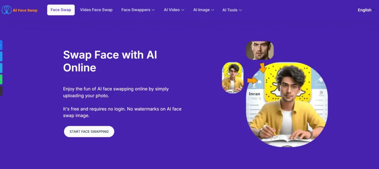The height and width of the screenshot is (169, 379).
Task: Click the green share button on left edge
Action: click(x=1, y=80)
